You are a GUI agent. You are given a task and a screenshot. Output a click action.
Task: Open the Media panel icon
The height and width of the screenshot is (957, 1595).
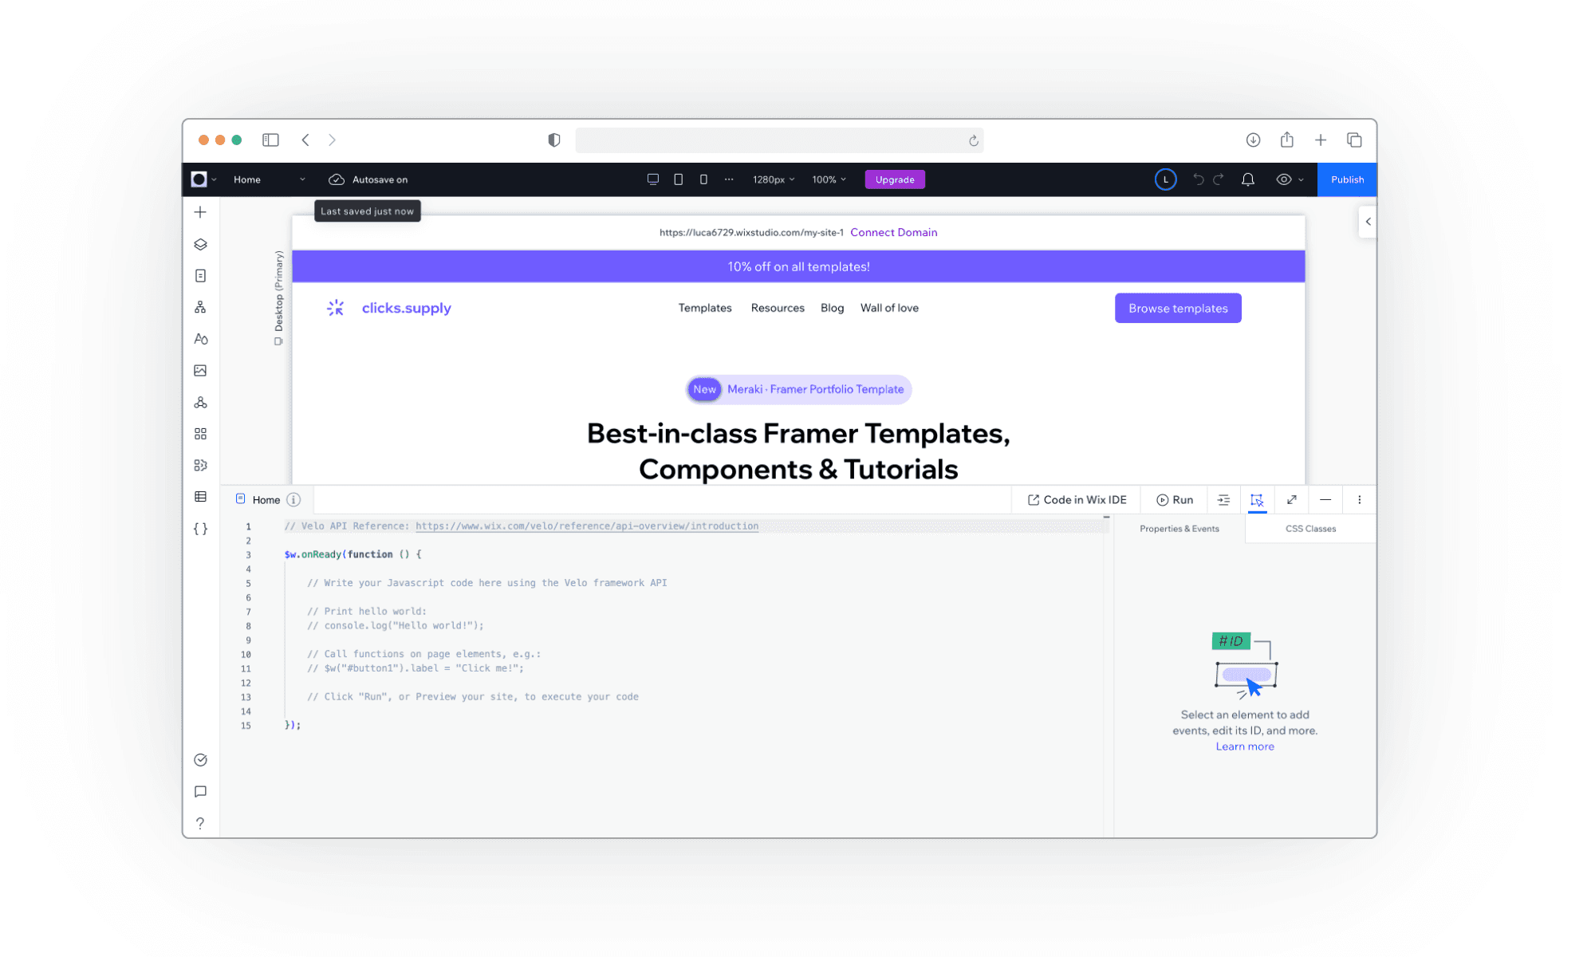[x=200, y=369]
